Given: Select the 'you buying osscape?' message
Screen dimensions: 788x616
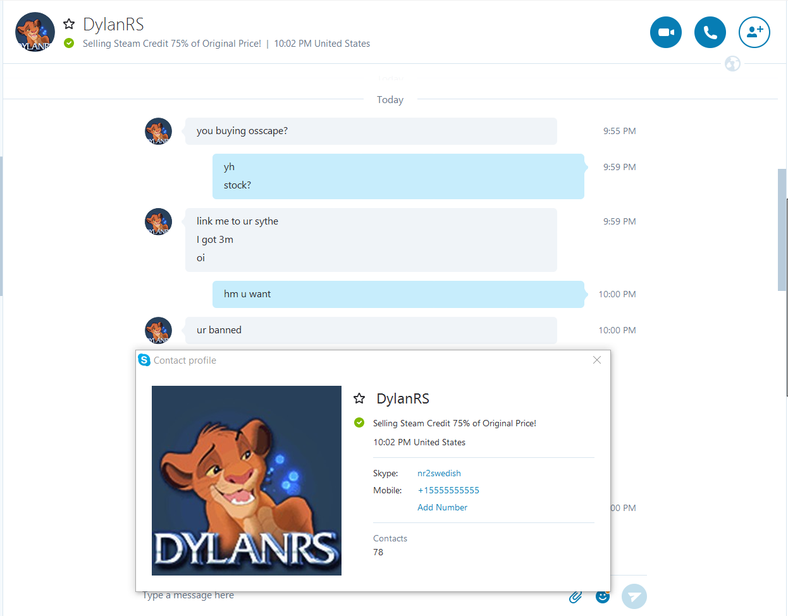Looking at the screenshot, I should pyautogui.click(x=371, y=131).
